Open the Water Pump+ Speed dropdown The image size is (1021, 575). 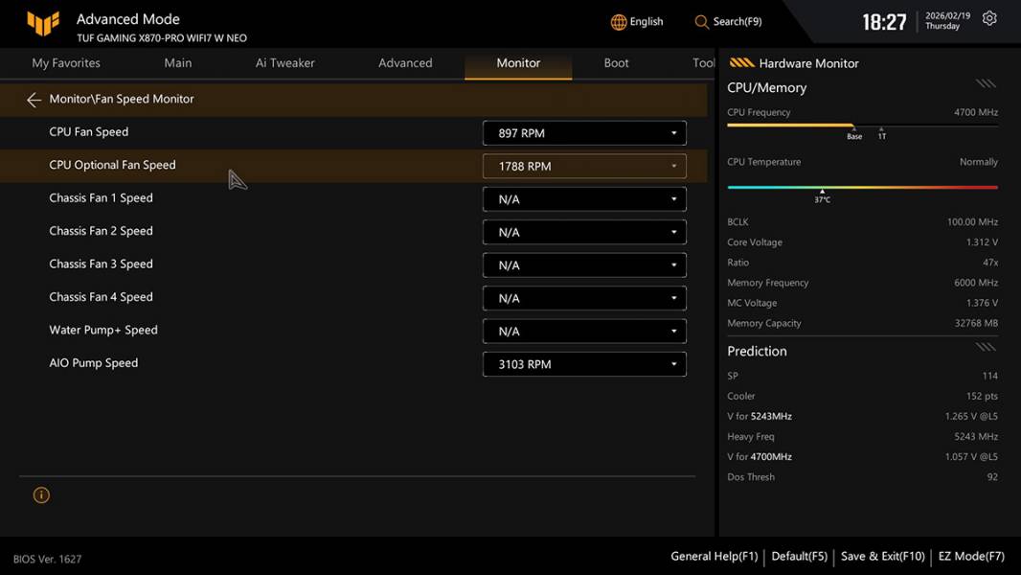[584, 332]
